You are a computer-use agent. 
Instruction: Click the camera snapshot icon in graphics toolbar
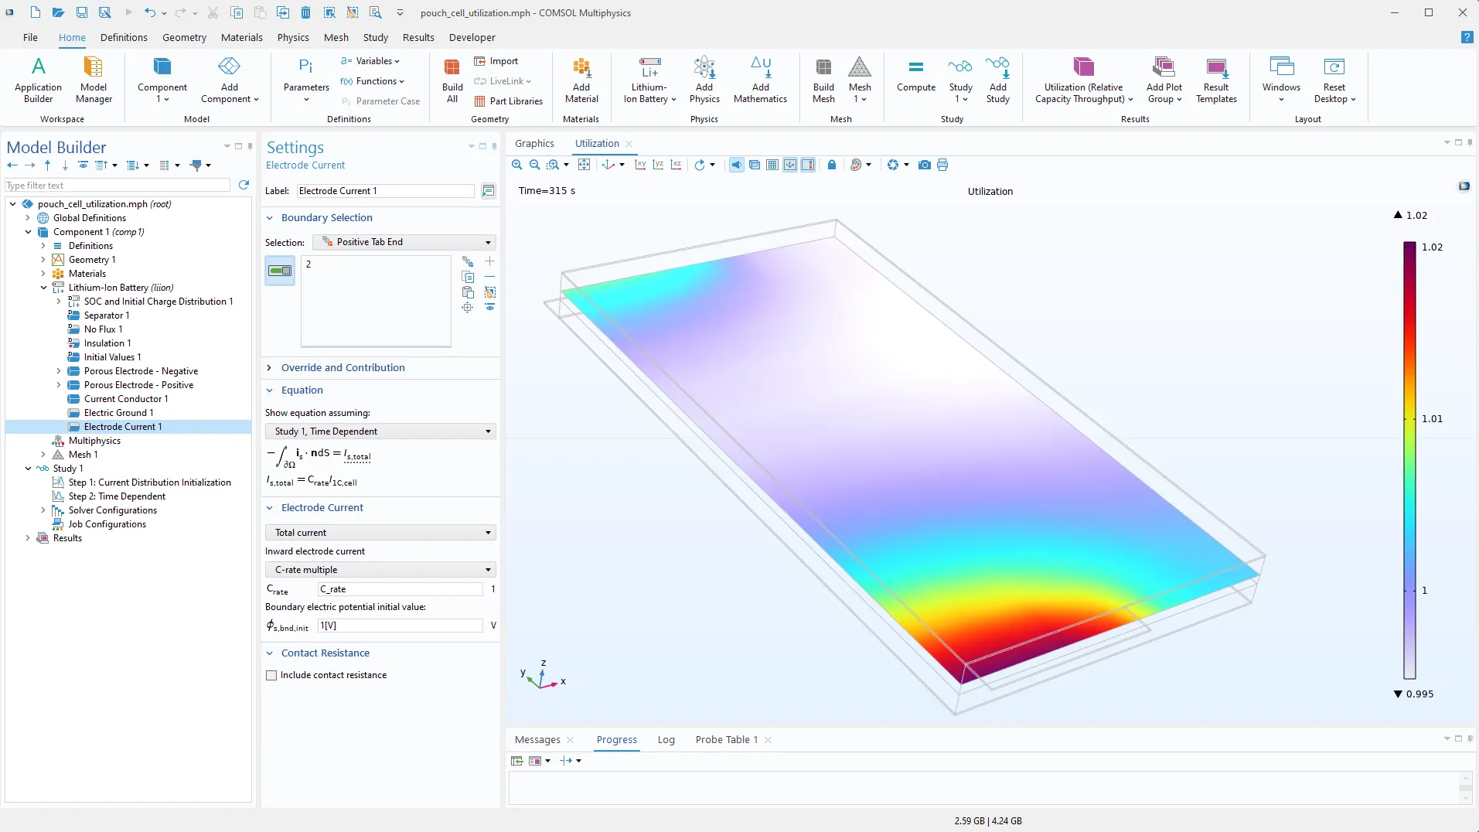(924, 165)
